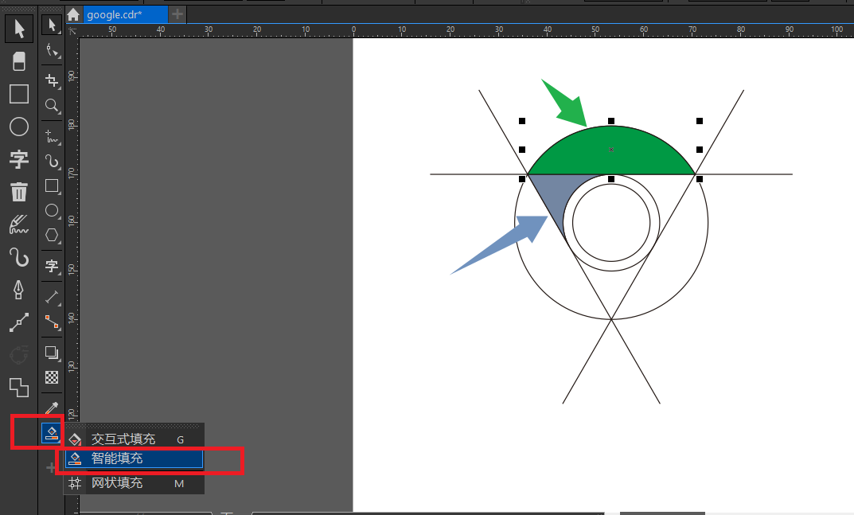Click the trash can Delete icon
The image size is (854, 515).
pyautogui.click(x=19, y=192)
